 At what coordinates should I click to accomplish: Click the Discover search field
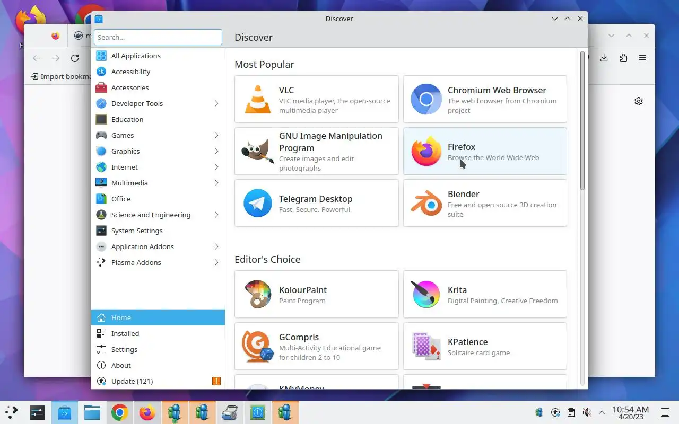[158, 37]
